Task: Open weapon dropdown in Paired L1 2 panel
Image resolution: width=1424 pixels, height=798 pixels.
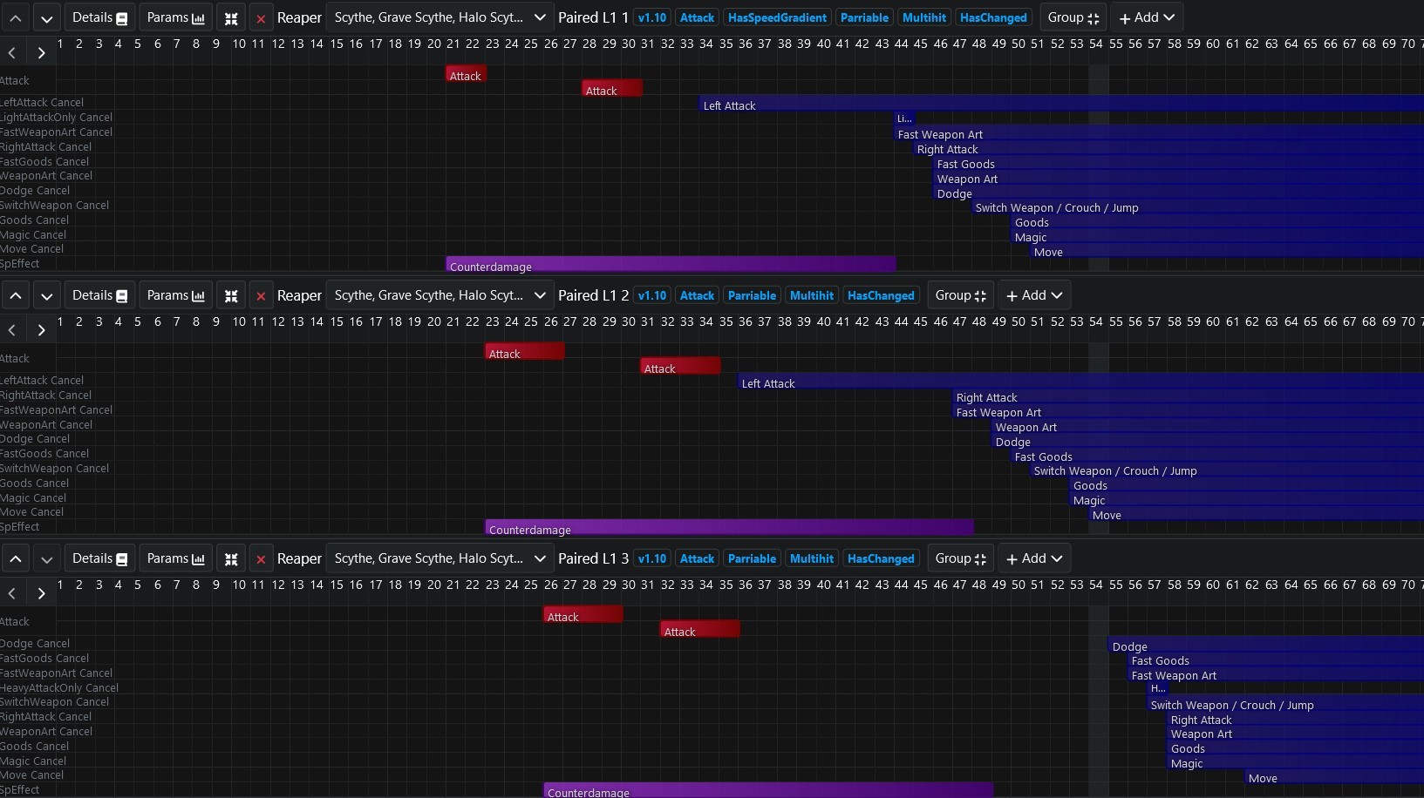Action: [439, 295]
